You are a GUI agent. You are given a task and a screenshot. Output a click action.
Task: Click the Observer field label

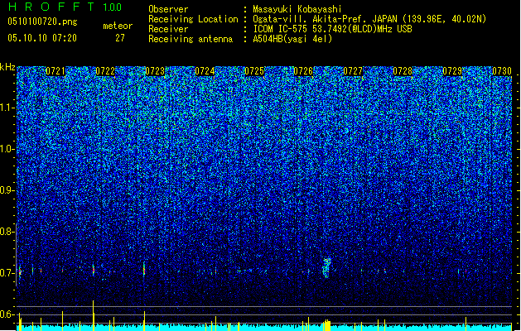click(168, 9)
